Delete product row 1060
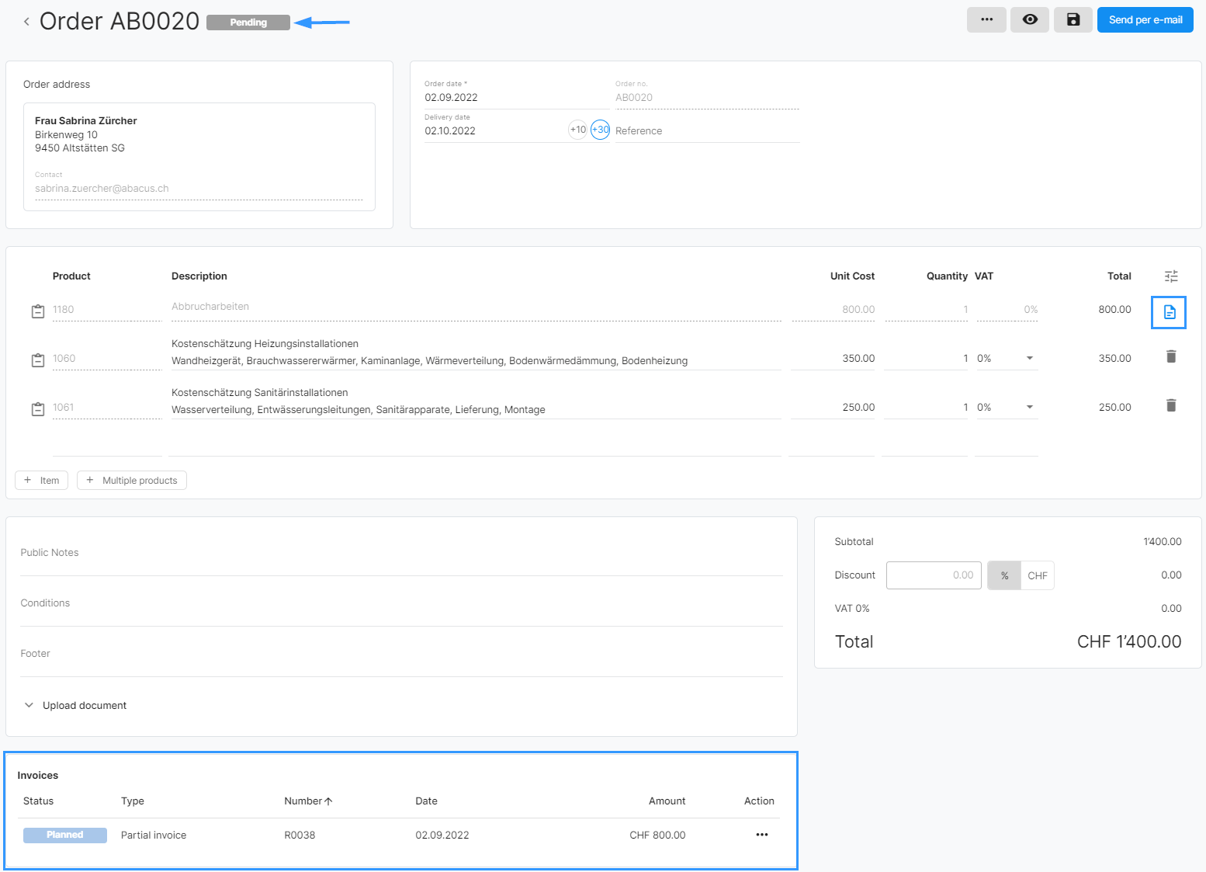 pos(1171,357)
